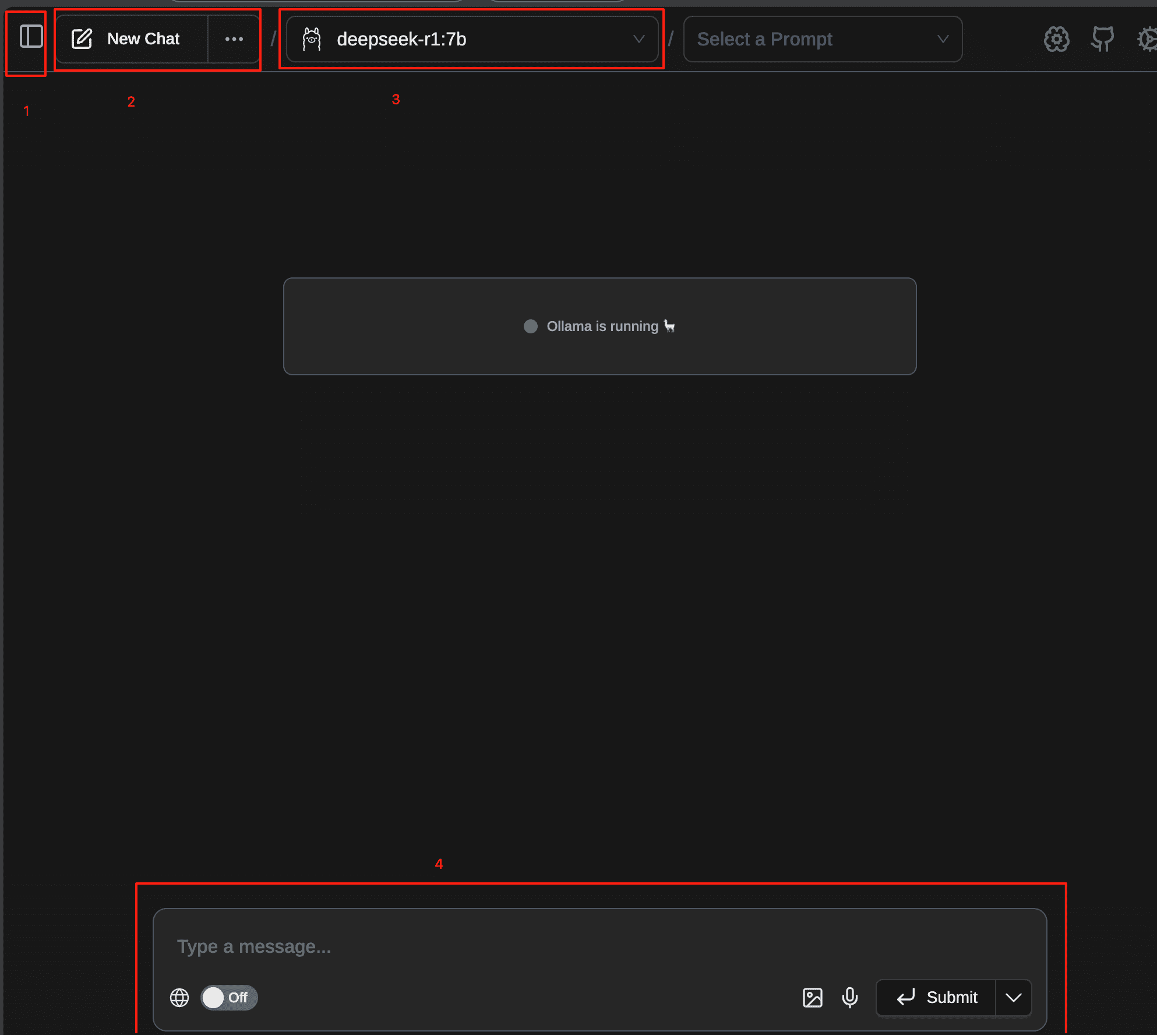Open current model settings brain icon
The image size is (1157, 1035).
(x=1056, y=39)
